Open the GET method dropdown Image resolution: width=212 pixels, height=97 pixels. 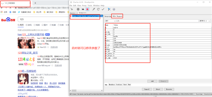click(x=111, y=21)
